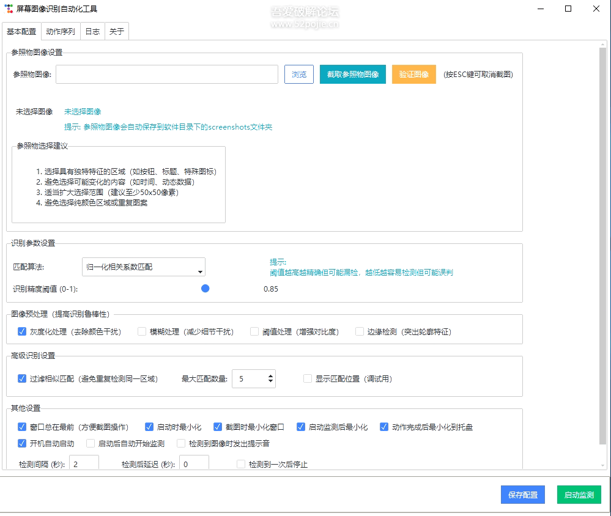Enable the 模糊处理 blur option

pyautogui.click(x=141, y=330)
